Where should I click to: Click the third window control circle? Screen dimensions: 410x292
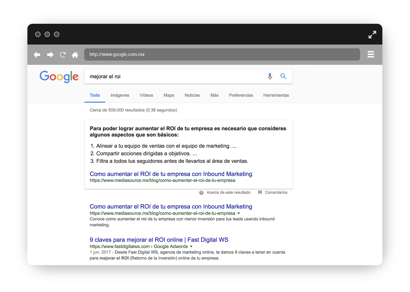click(x=57, y=34)
